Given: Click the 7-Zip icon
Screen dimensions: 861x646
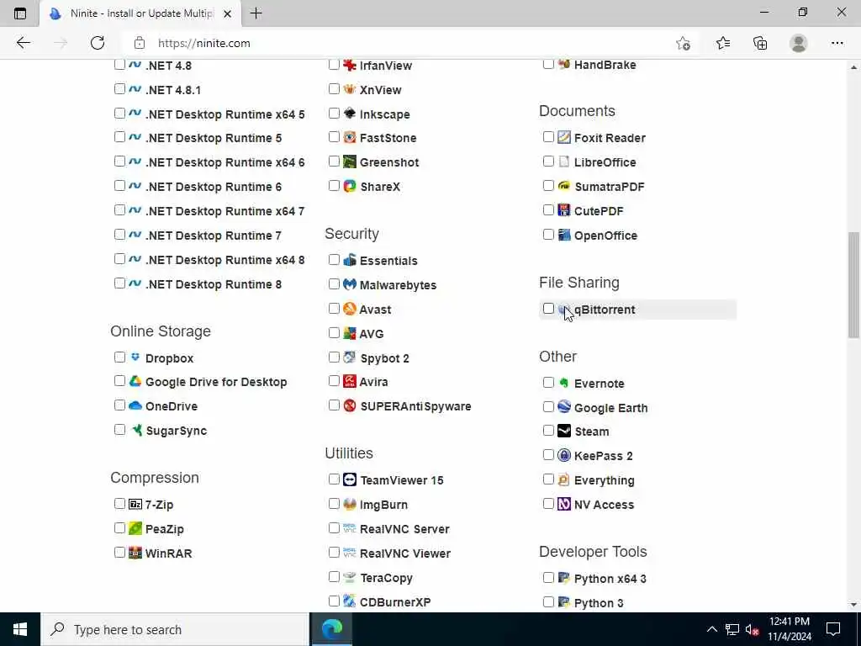Looking at the screenshot, I should [x=135, y=504].
